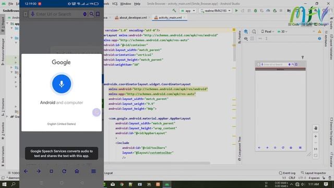Click CRLF line separator in status bar
The width and height of the screenshot is (334, 188).
pos(292,178)
